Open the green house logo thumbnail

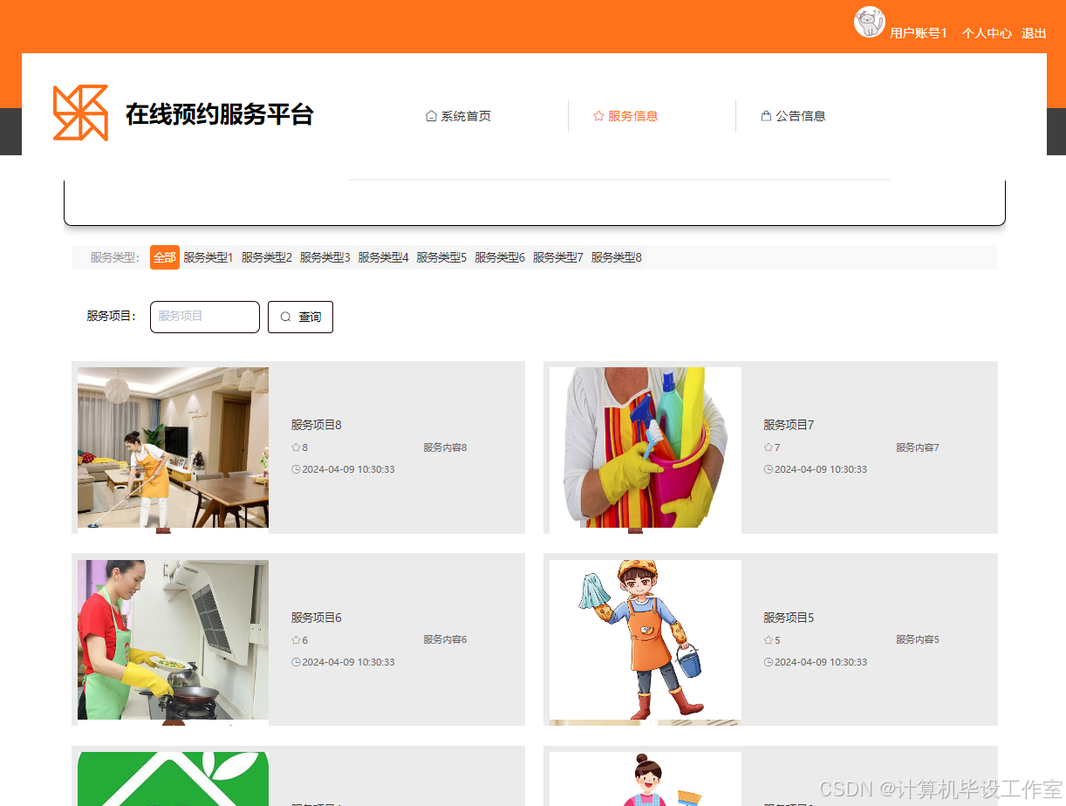[x=173, y=779]
